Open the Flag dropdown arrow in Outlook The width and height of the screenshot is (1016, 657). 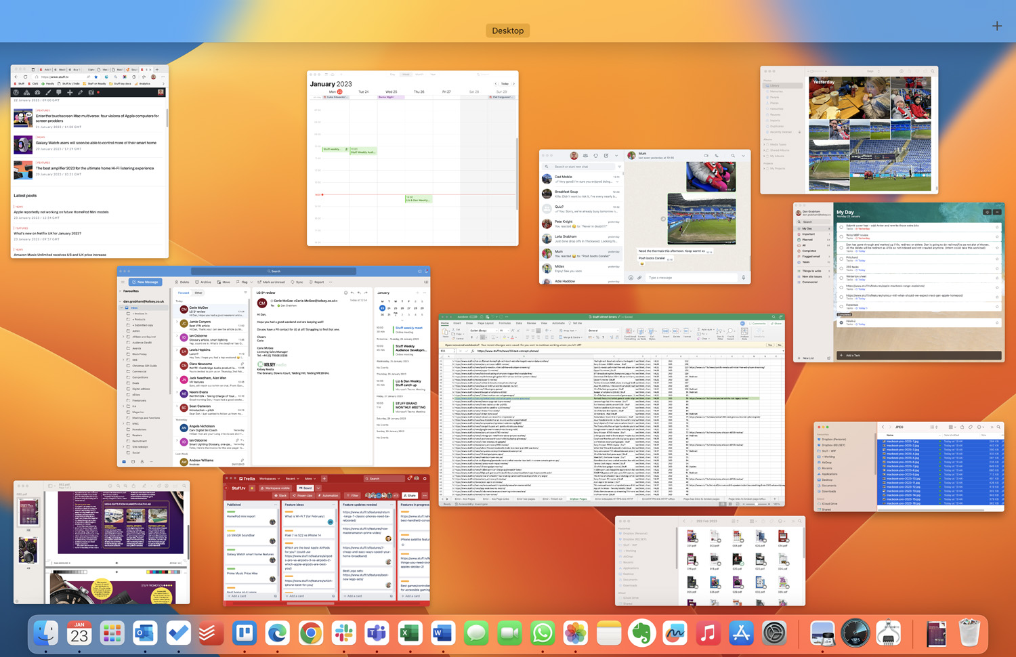click(x=251, y=282)
